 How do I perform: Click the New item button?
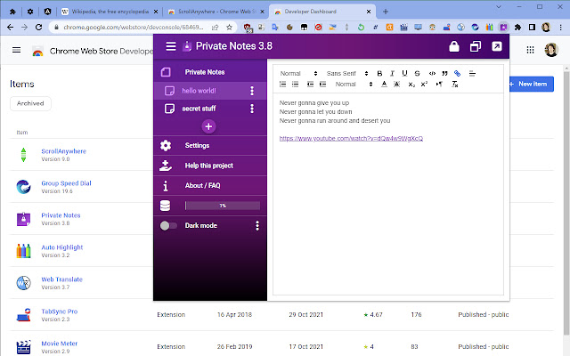click(532, 84)
